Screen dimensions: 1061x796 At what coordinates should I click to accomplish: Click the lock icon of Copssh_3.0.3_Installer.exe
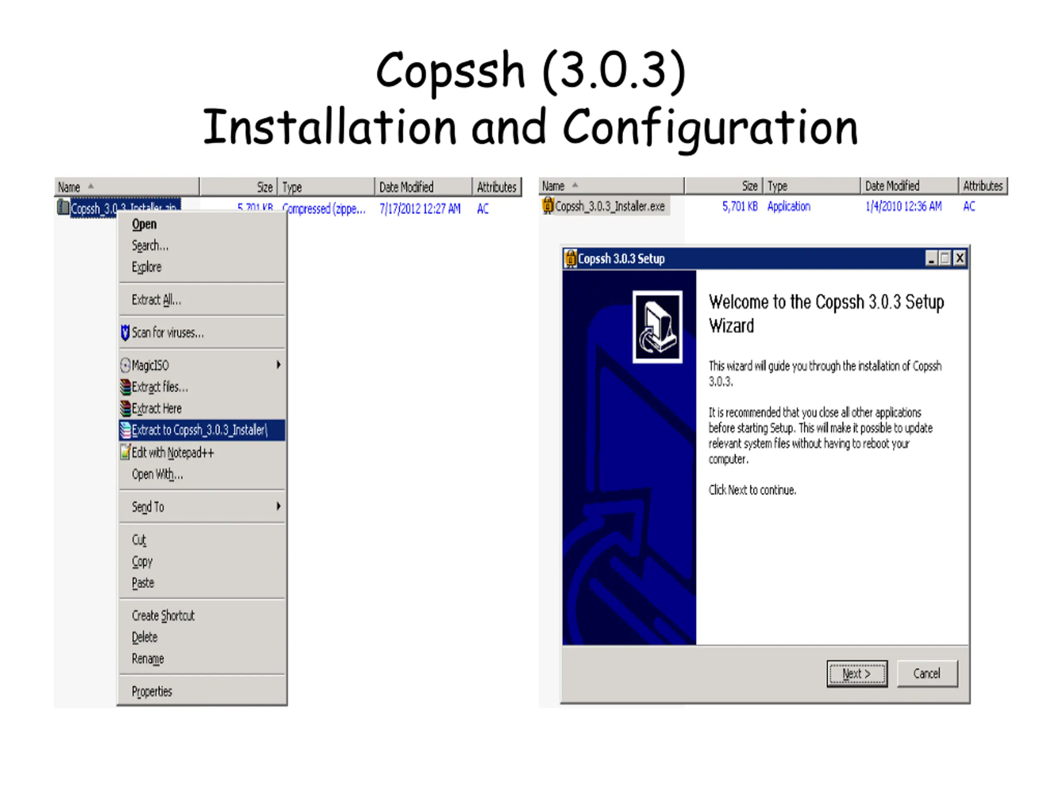click(x=547, y=205)
